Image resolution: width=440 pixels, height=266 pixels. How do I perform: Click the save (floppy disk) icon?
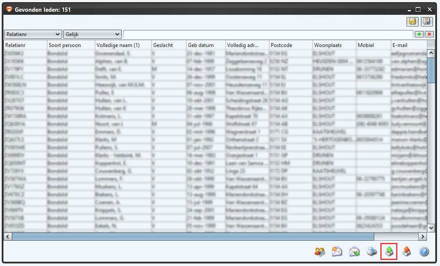412,22
